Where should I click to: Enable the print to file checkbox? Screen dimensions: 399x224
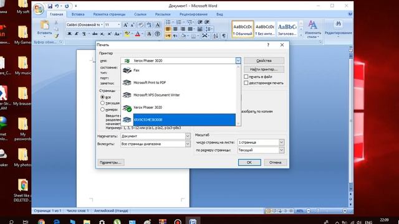pyautogui.click(x=246, y=77)
